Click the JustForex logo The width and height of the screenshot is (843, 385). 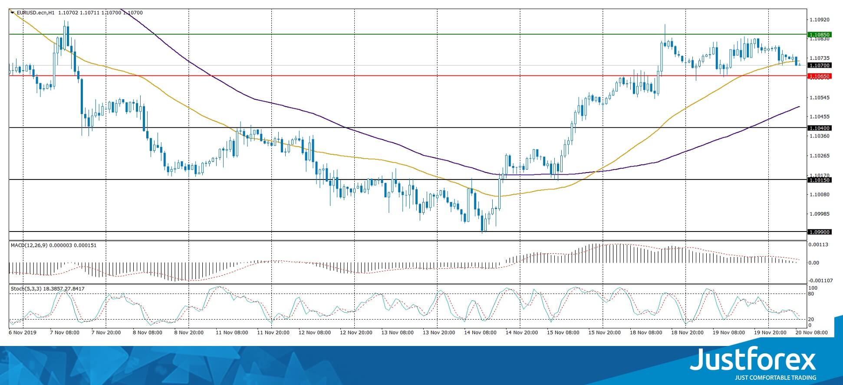[753, 359]
